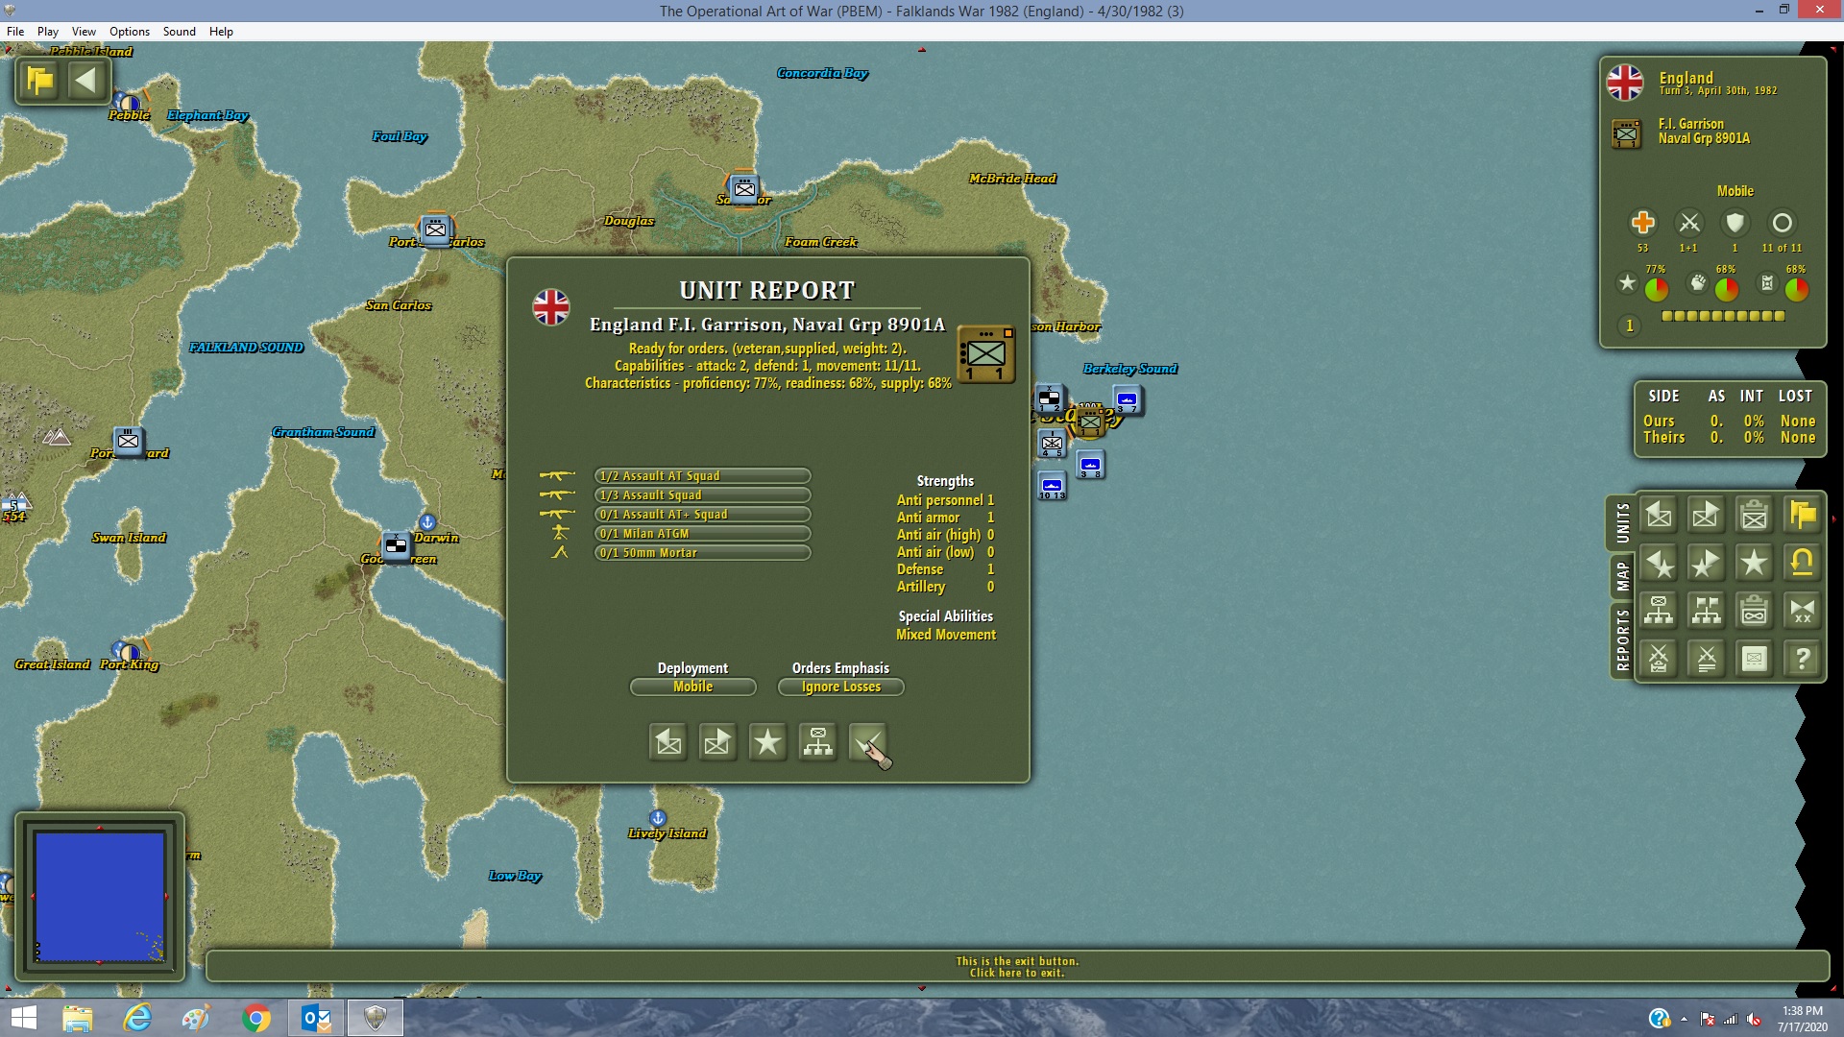This screenshot has height=1037, width=1844.
Task: Click next unit button in Unit Report dialog
Action: click(717, 742)
